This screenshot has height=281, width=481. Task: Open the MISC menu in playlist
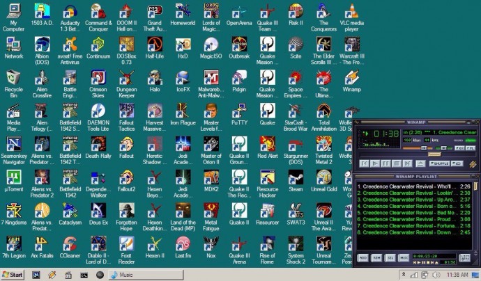point(404,257)
